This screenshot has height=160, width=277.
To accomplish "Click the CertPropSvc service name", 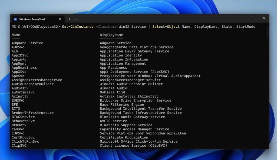I will click(23, 137).
